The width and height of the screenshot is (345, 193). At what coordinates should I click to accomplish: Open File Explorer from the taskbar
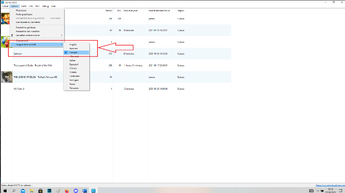pos(31,190)
